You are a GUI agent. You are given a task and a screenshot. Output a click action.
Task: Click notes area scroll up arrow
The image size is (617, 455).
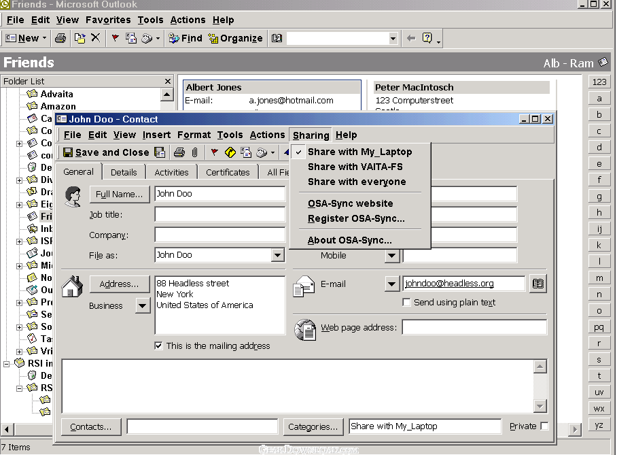tap(540, 367)
